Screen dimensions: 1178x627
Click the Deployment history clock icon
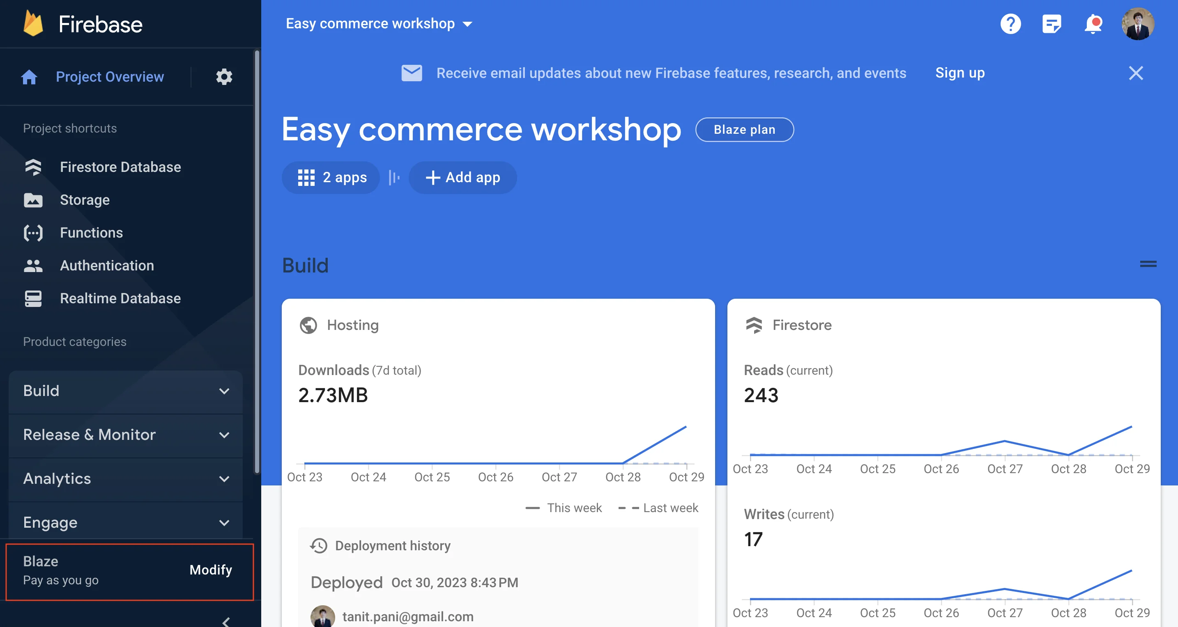pos(319,546)
